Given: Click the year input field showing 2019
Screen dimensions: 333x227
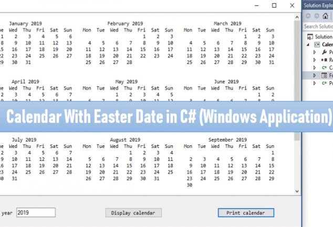Looking at the screenshot, I should click(x=36, y=212).
